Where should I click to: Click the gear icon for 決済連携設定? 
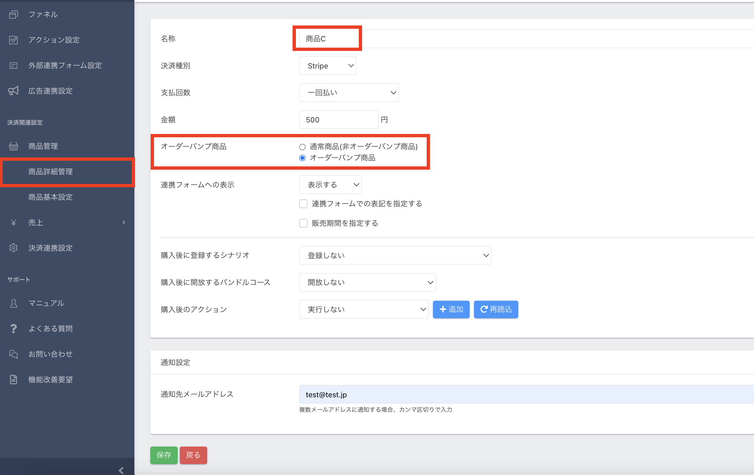click(x=13, y=248)
